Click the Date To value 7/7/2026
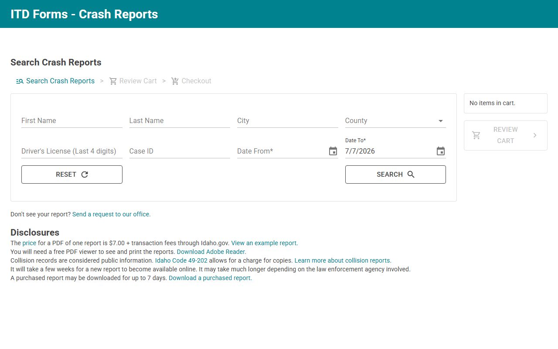Screen dimensions: 558x349 pyautogui.click(x=360, y=151)
